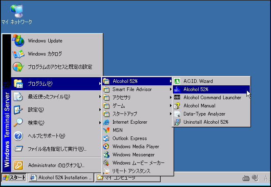
Task: Switch to マイ コンピュータ taskbar button
Action: click(128, 179)
